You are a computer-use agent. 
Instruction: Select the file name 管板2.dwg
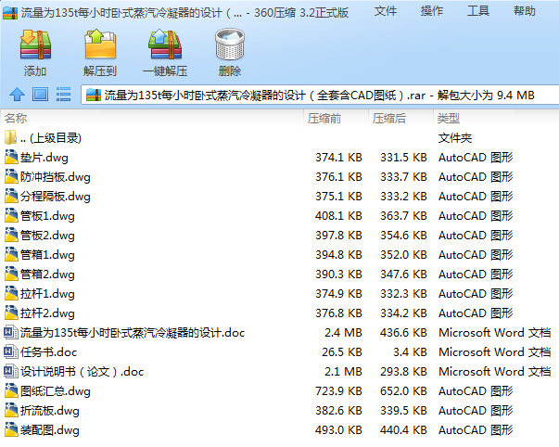pyautogui.click(x=47, y=236)
